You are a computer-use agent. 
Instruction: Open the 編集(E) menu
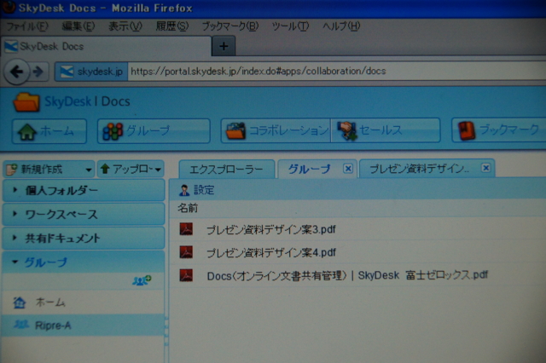[x=78, y=26]
